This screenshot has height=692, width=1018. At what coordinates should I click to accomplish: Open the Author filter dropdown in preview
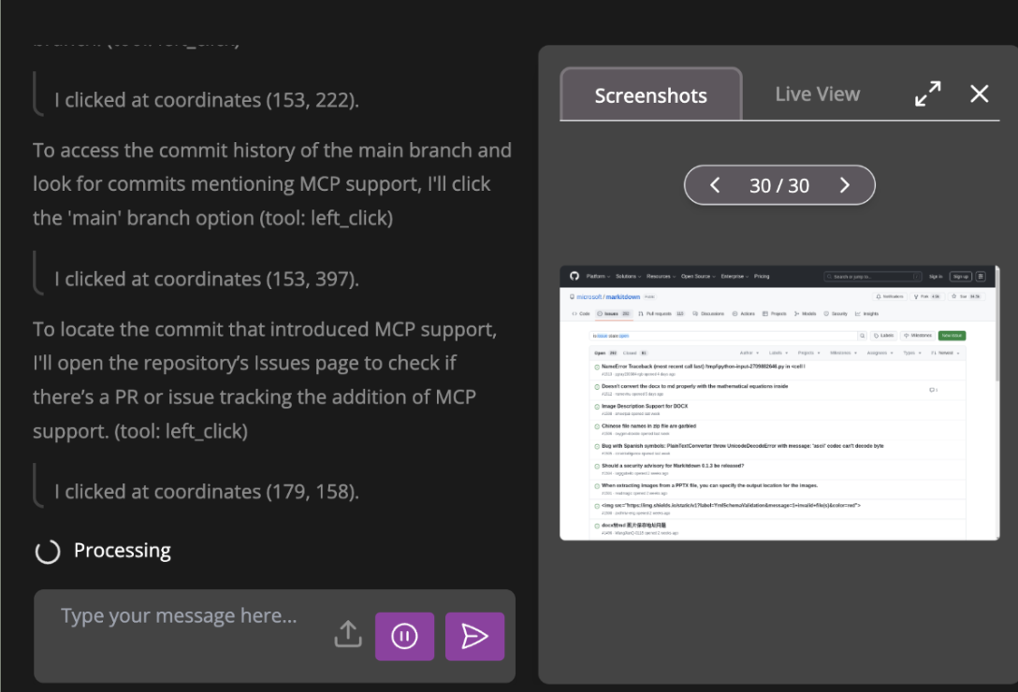(749, 353)
